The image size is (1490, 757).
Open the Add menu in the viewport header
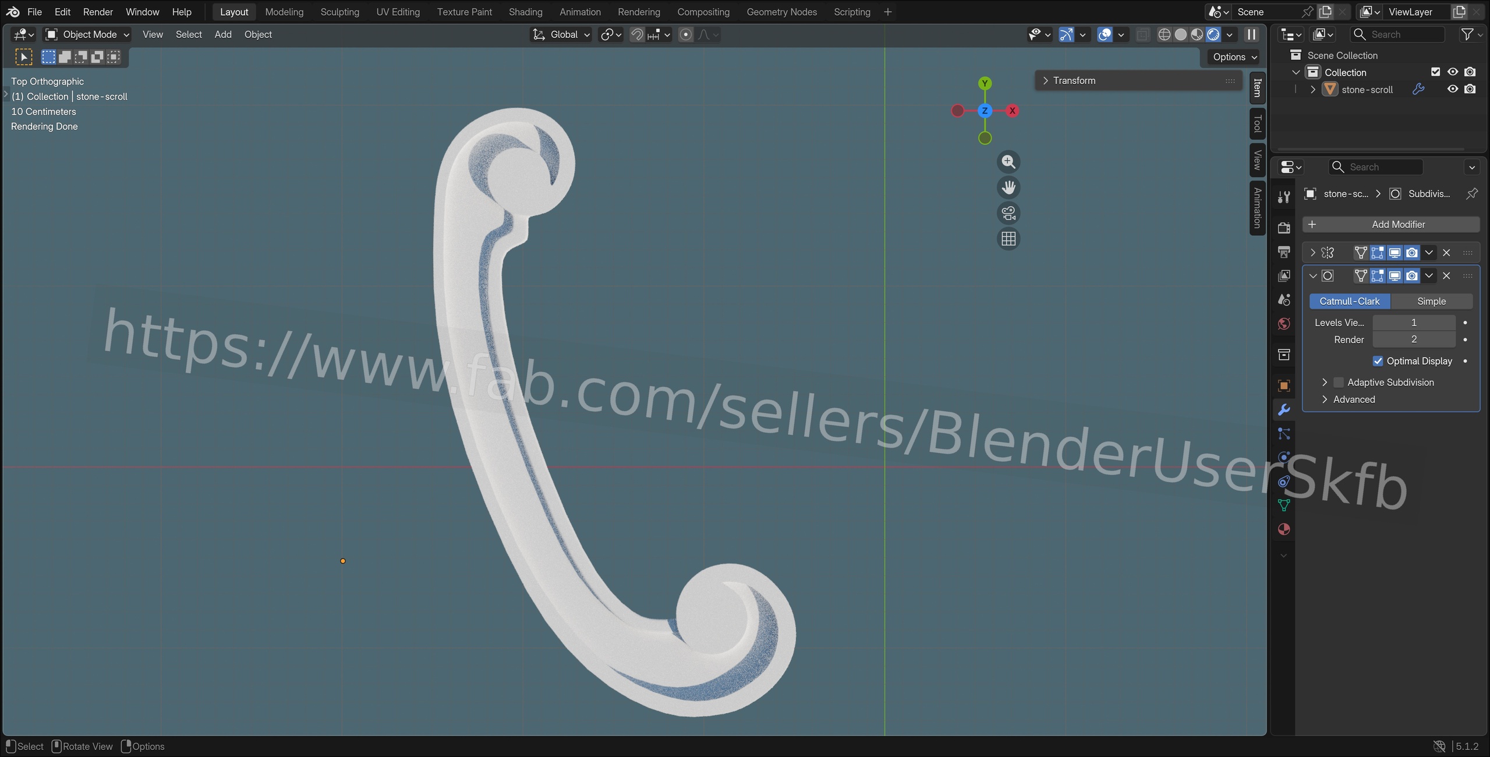pos(223,34)
